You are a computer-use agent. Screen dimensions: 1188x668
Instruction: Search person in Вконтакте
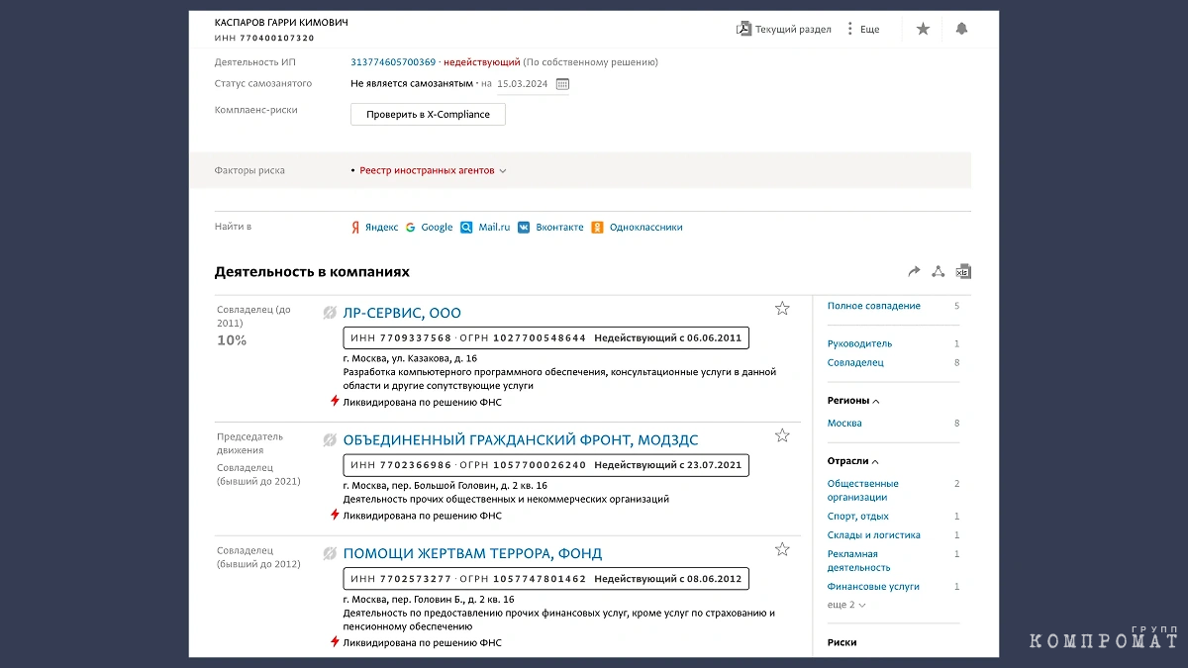(559, 228)
